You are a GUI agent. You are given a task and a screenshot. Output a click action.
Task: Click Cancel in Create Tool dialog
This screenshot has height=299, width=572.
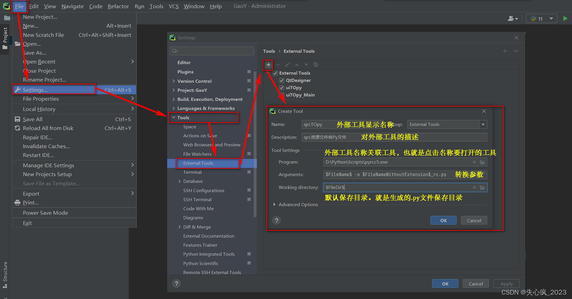tap(474, 220)
